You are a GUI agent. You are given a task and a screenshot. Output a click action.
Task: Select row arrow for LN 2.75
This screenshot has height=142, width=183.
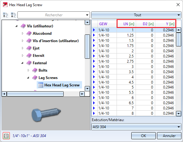(94, 61)
